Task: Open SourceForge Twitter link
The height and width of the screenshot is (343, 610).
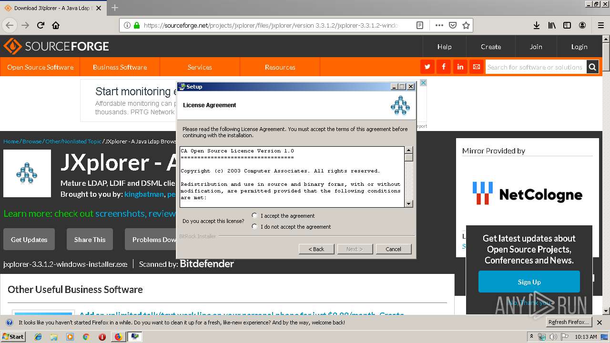Action: tap(427, 67)
